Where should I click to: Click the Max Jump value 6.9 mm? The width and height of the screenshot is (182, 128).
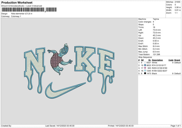pos(156,52)
